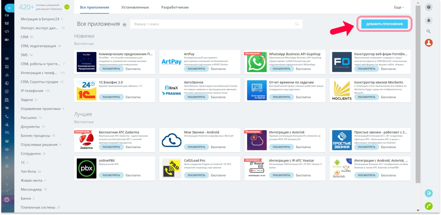Close the left menu with the X button
This screenshot has width=441, height=215.
click(9, 8)
